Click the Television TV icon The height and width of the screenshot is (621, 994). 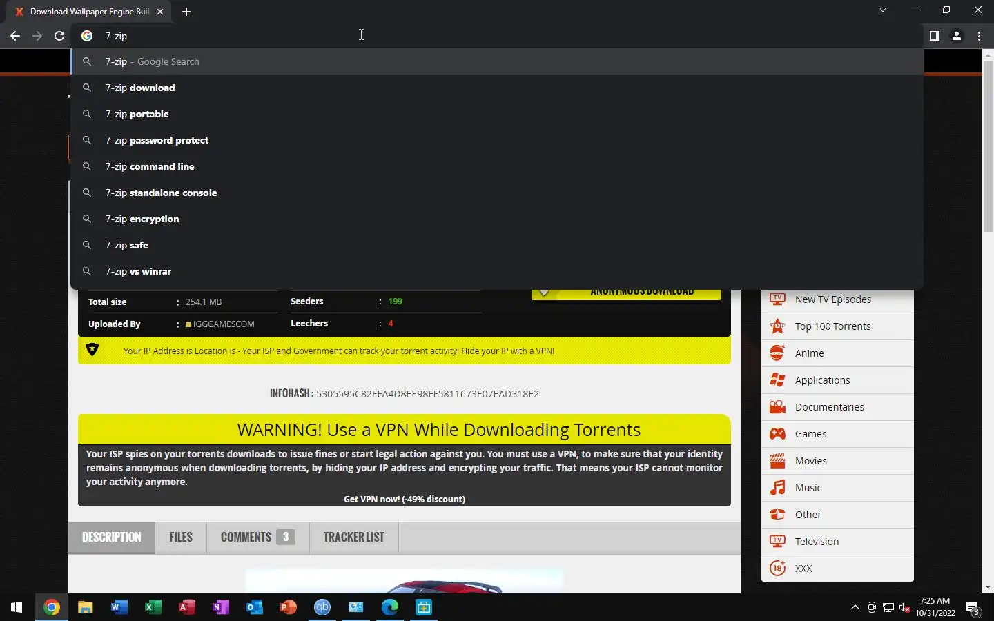click(x=777, y=541)
